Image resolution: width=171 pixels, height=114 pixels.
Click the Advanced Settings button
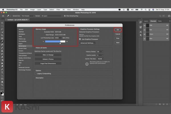point(87,43)
